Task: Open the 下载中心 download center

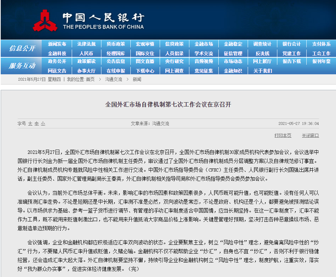Action: (x=145, y=71)
